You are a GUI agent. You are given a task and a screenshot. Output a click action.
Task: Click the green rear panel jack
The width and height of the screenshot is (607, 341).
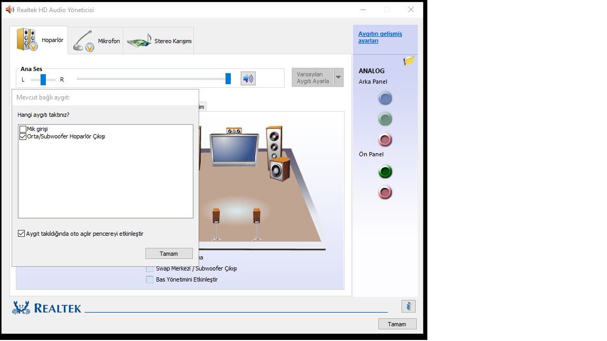click(385, 119)
